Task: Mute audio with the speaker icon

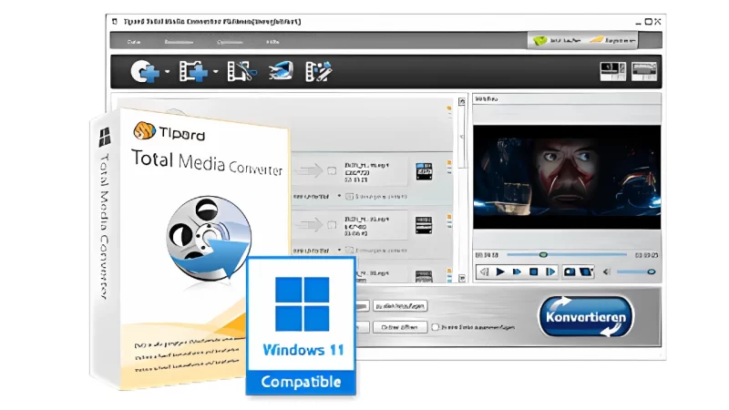Action: pos(606,272)
